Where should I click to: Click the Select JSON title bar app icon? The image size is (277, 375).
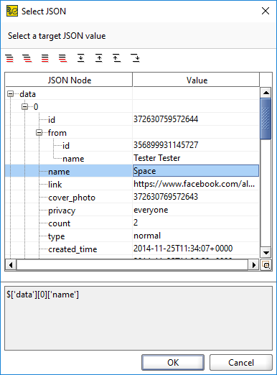12,11
